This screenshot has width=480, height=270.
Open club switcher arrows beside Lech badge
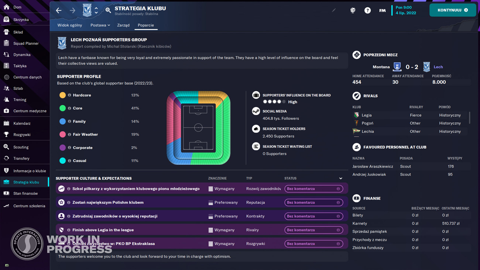click(96, 10)
